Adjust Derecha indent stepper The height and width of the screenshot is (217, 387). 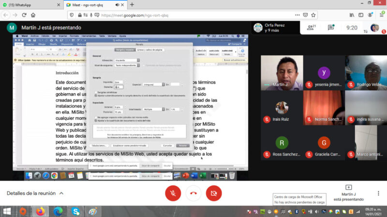125,87
